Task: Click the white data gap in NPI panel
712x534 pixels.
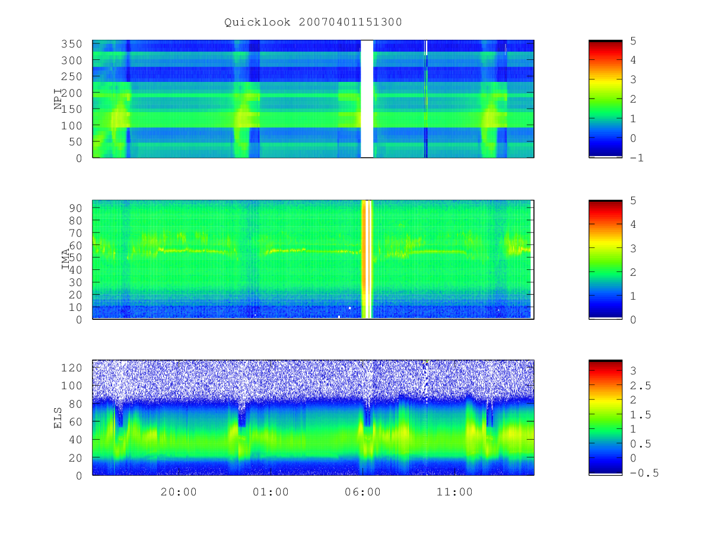Action: (367, 99)
